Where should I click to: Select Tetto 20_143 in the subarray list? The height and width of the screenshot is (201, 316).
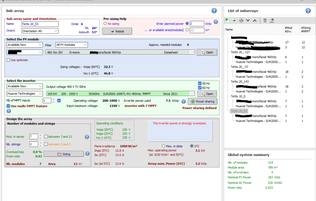click(x=240, y=82)
